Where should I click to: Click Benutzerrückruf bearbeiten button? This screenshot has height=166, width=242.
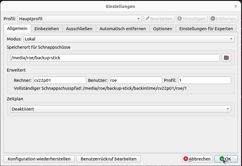(108, 159)
